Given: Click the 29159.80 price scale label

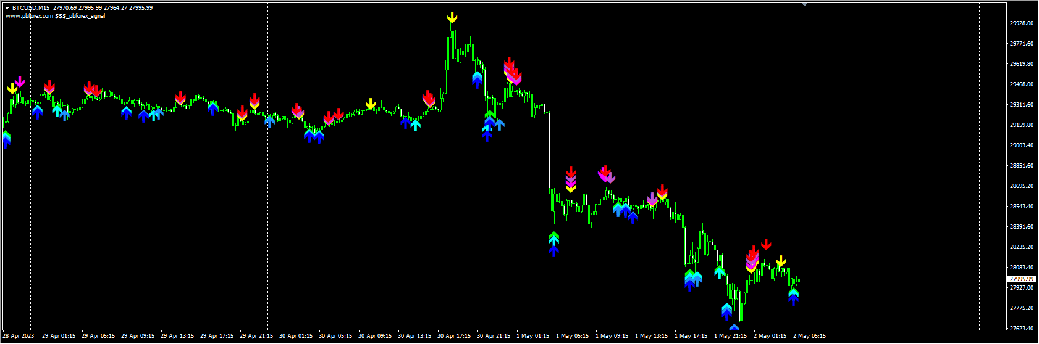Looking at the screenshot, I should pyautogui.click(x=1022, y=125).
